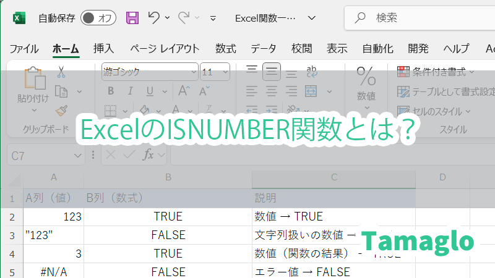
Task: Apply italic formatting with I icon
Action: pos(128,91)
